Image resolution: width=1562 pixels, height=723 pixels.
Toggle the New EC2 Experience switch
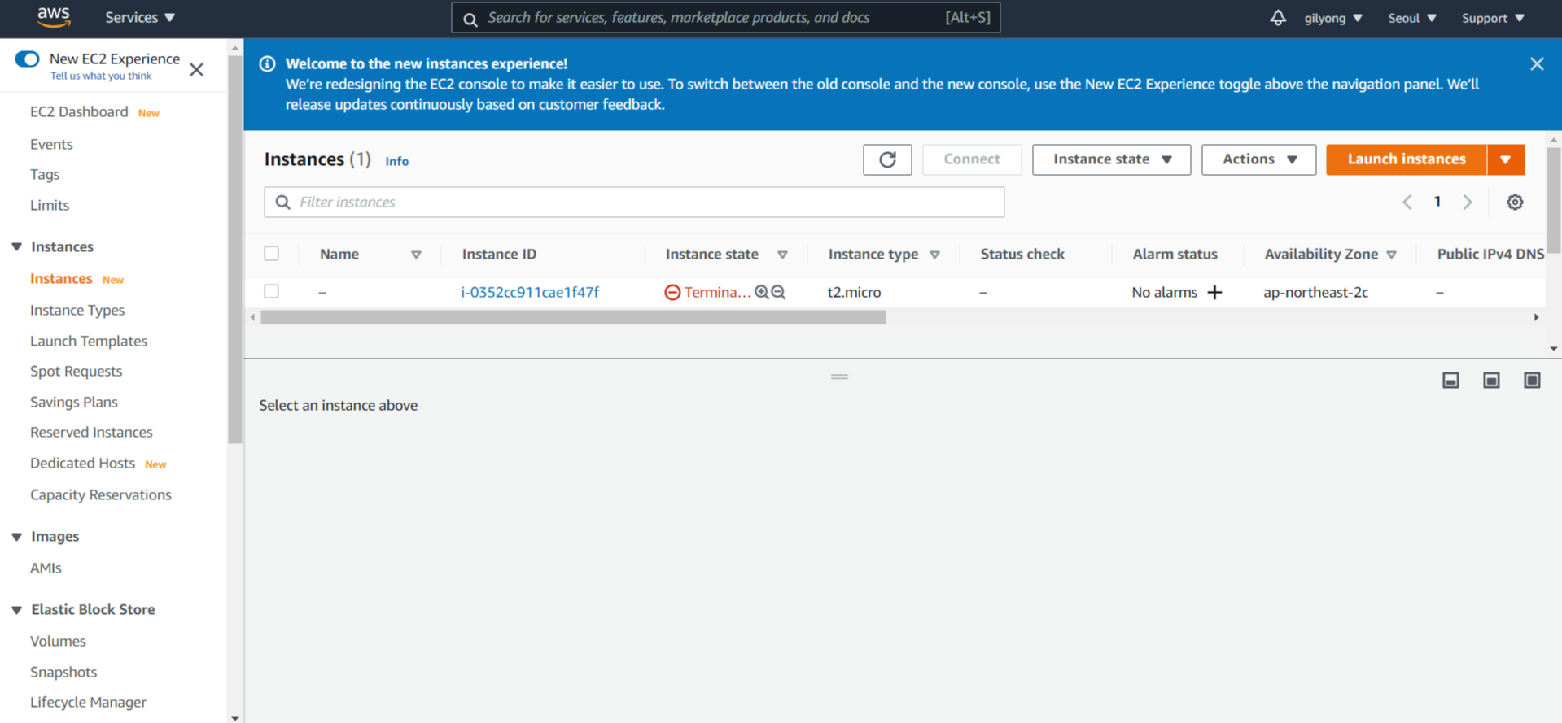(x=27, y=59)
